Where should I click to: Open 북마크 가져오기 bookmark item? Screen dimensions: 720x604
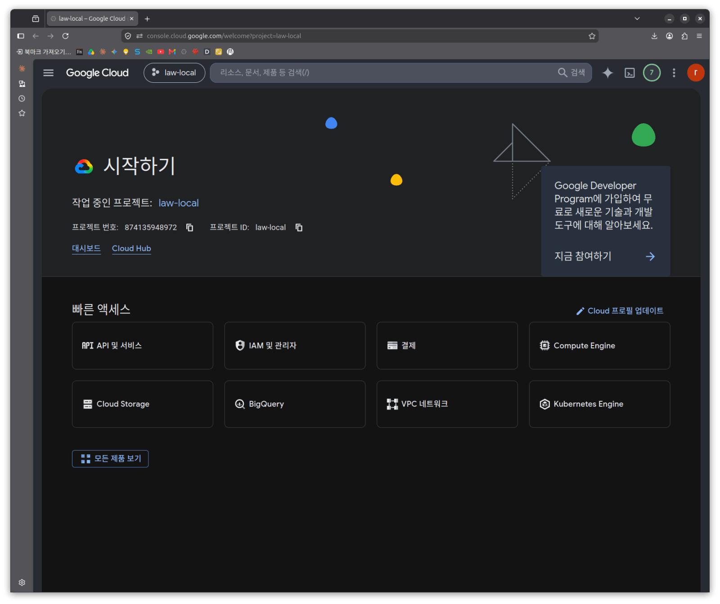(44, 52)
